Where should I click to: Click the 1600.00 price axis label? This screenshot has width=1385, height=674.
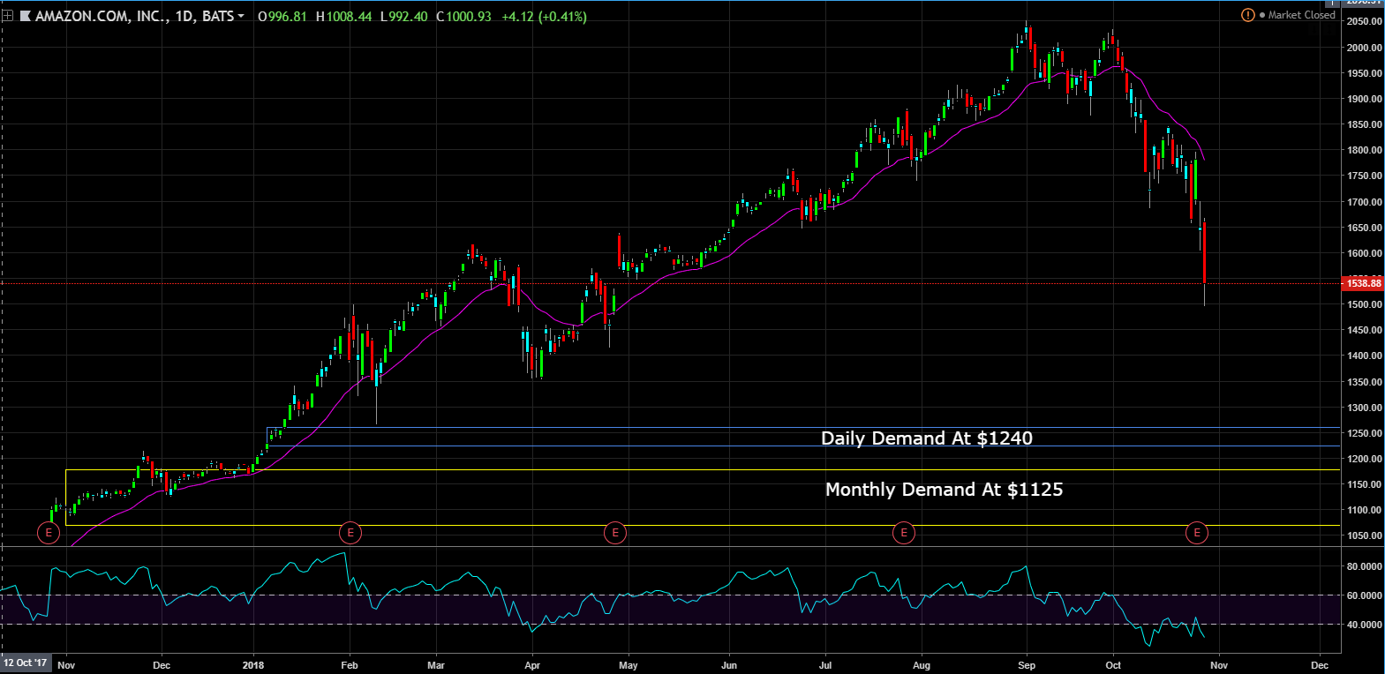point(1364,253)
